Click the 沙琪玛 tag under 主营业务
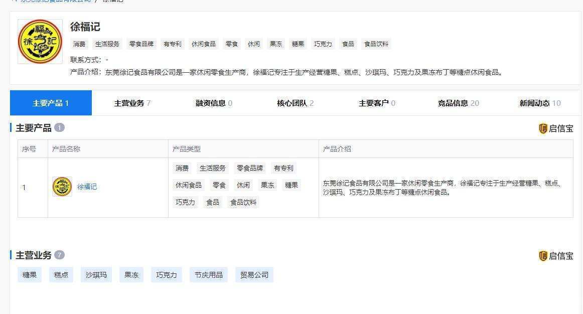The image size is (583, 314). [x=95, y=274]
